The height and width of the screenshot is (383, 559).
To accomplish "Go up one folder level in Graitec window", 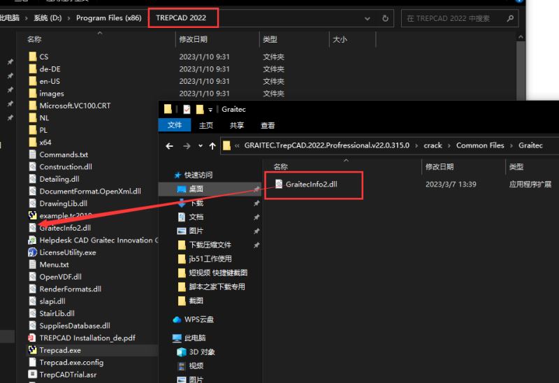I will pos(212,146).
